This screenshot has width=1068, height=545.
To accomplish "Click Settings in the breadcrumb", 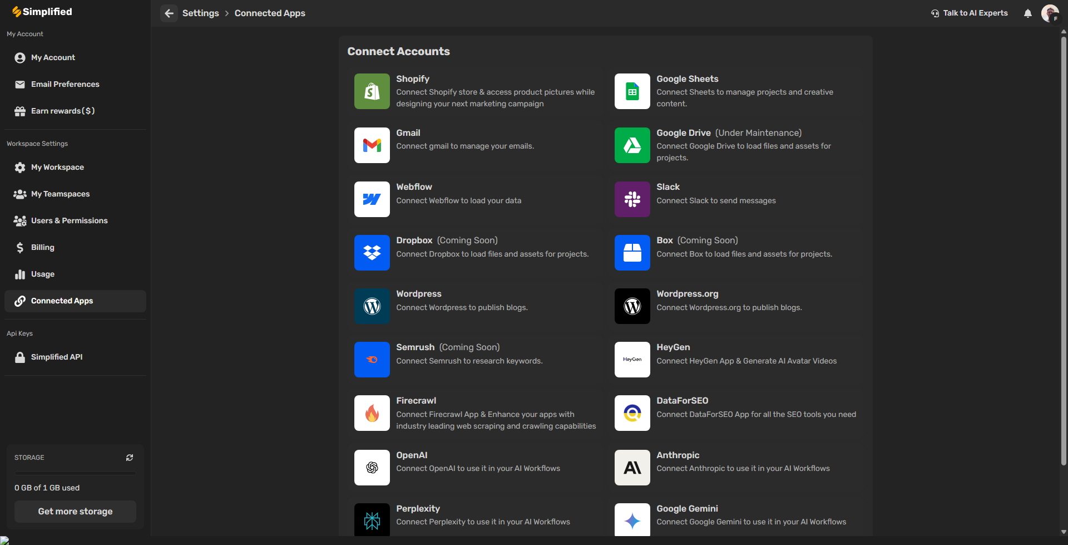I will [x=200, y=13].
